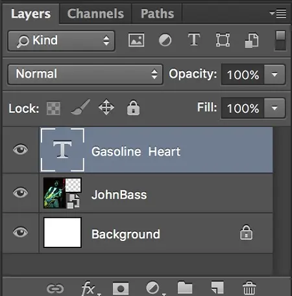Click the delete layer trash icon
The height and width of the screenshot is (296, 292).
click(249, 288)
